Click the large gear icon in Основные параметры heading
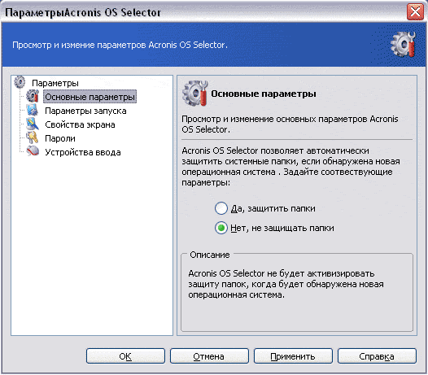The width and height of the screenshot is (428, 375). coord(195,94)
